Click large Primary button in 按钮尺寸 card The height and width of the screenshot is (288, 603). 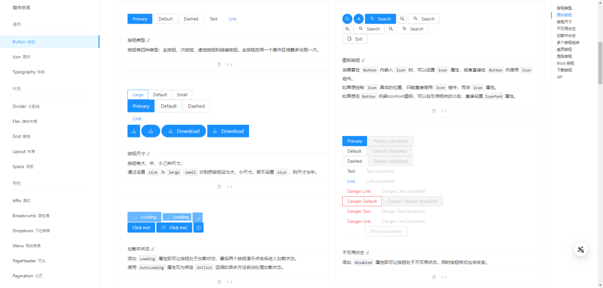click(x=141, y=106)
